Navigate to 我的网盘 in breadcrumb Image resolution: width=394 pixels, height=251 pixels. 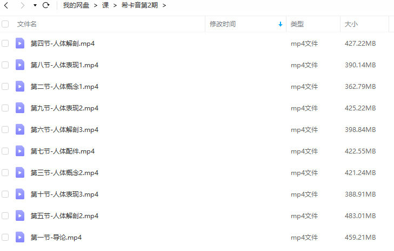(x=76, y=5)
